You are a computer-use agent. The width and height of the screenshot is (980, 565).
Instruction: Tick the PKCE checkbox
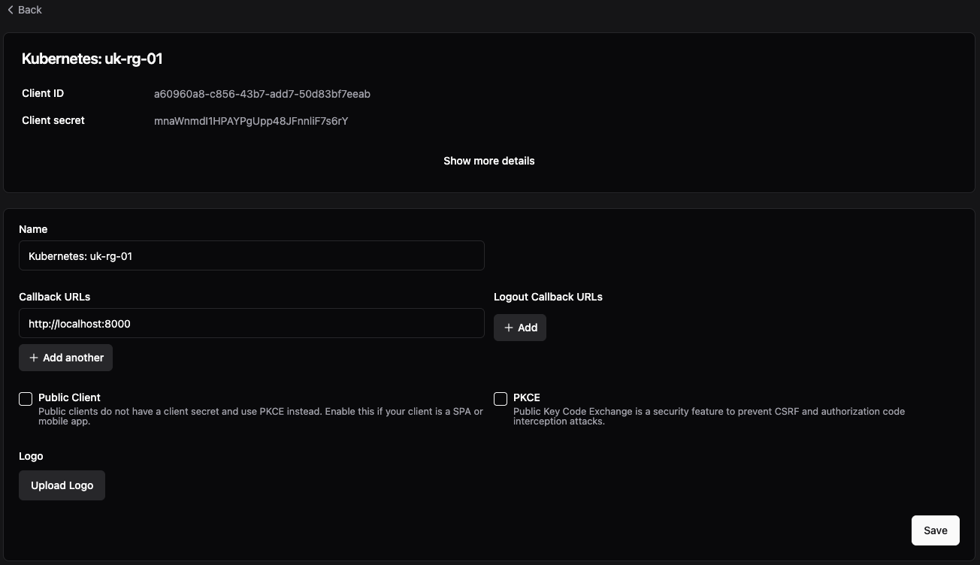(501, 399)
